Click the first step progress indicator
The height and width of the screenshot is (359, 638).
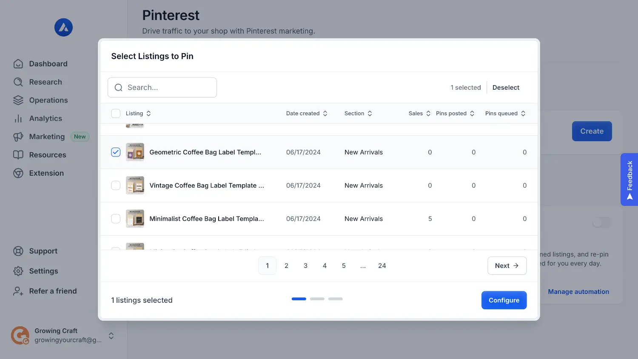click(x=299, y=299)
